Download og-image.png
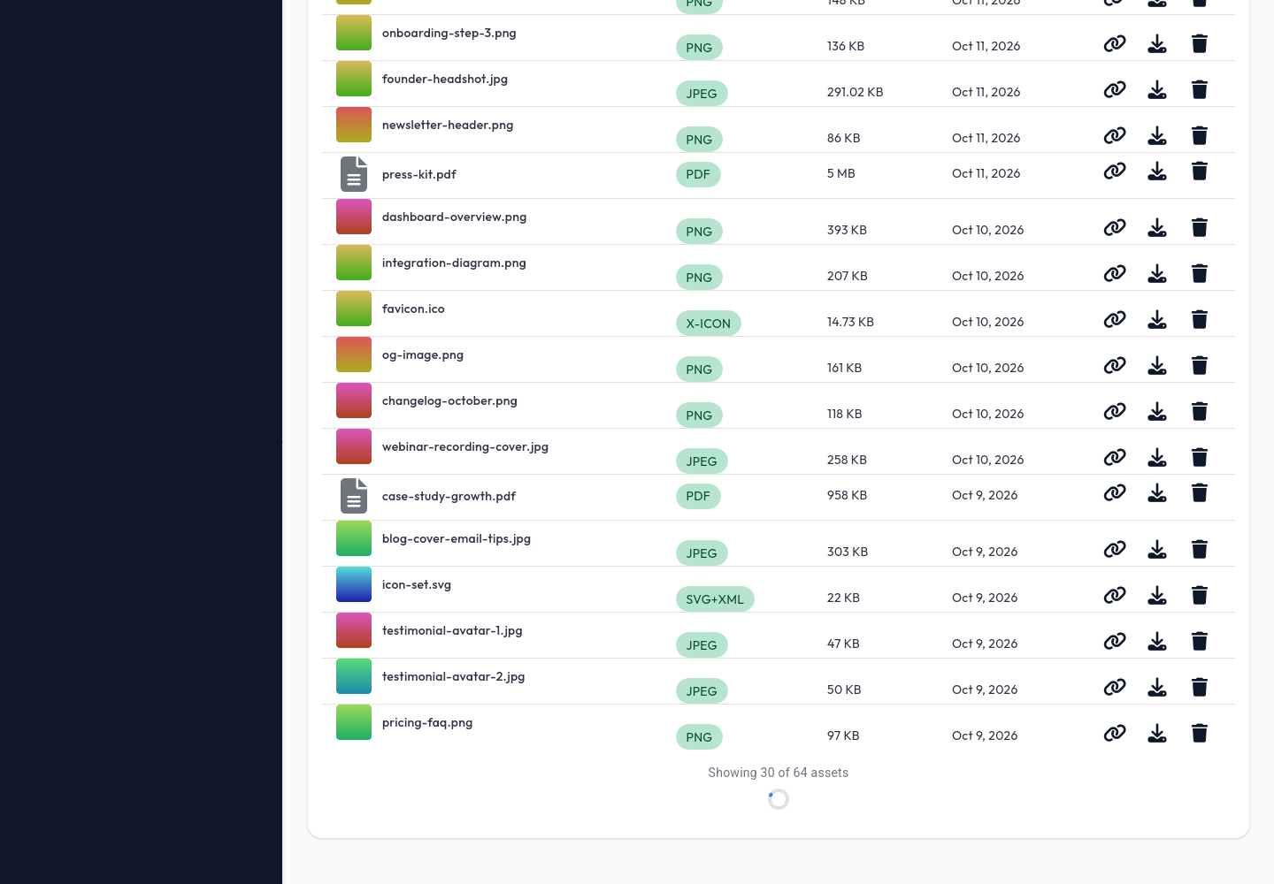This screenshot has height=884, width=1274. (1157, 365)
